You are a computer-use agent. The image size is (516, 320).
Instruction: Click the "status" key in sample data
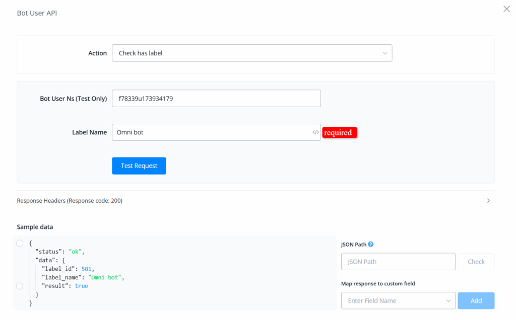49,252
